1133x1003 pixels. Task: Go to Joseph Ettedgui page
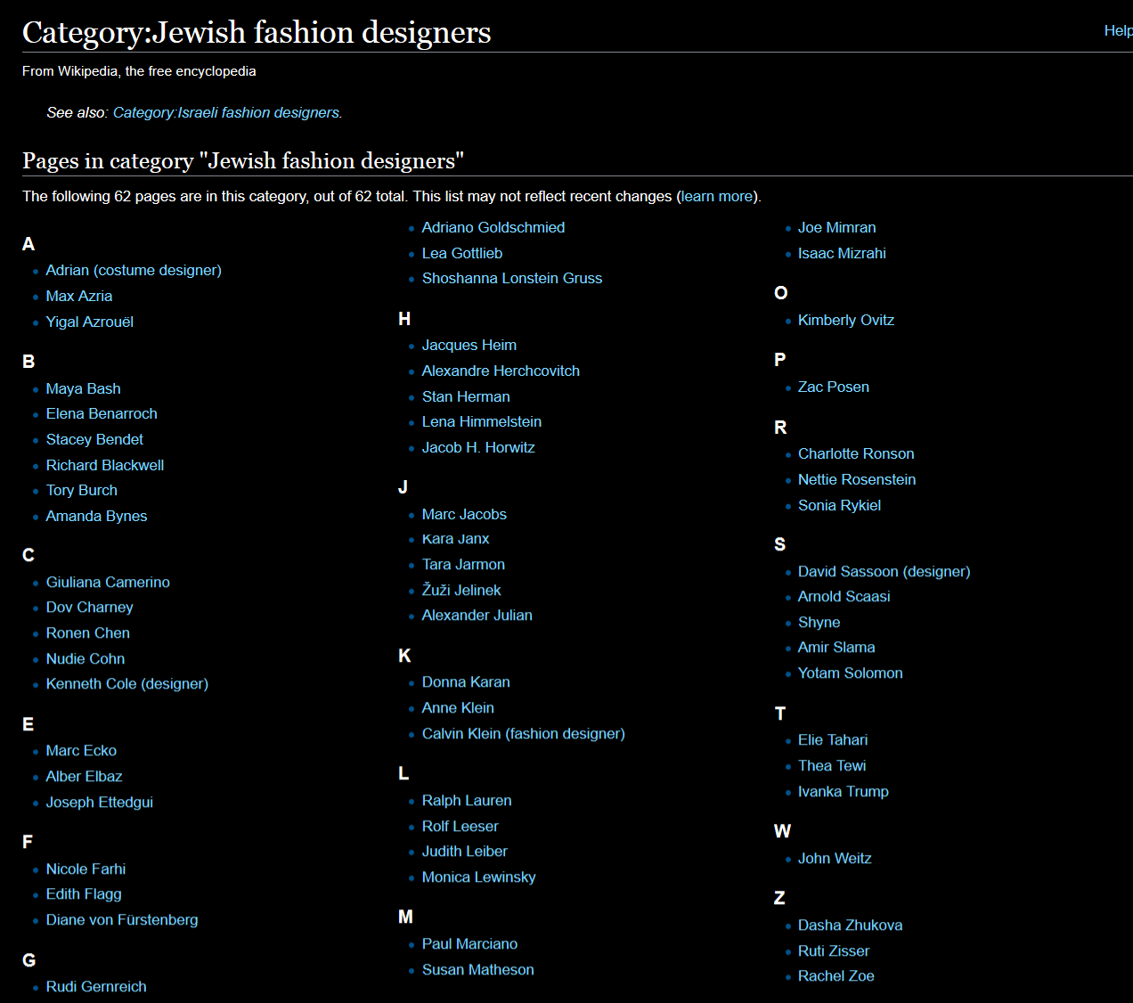point(100,802)
